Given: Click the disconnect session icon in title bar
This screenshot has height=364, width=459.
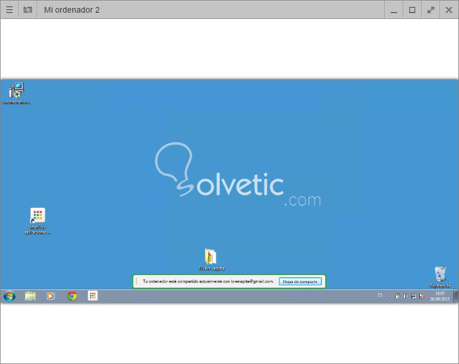Looking at the screenshot, I should (x=28, y=10).
